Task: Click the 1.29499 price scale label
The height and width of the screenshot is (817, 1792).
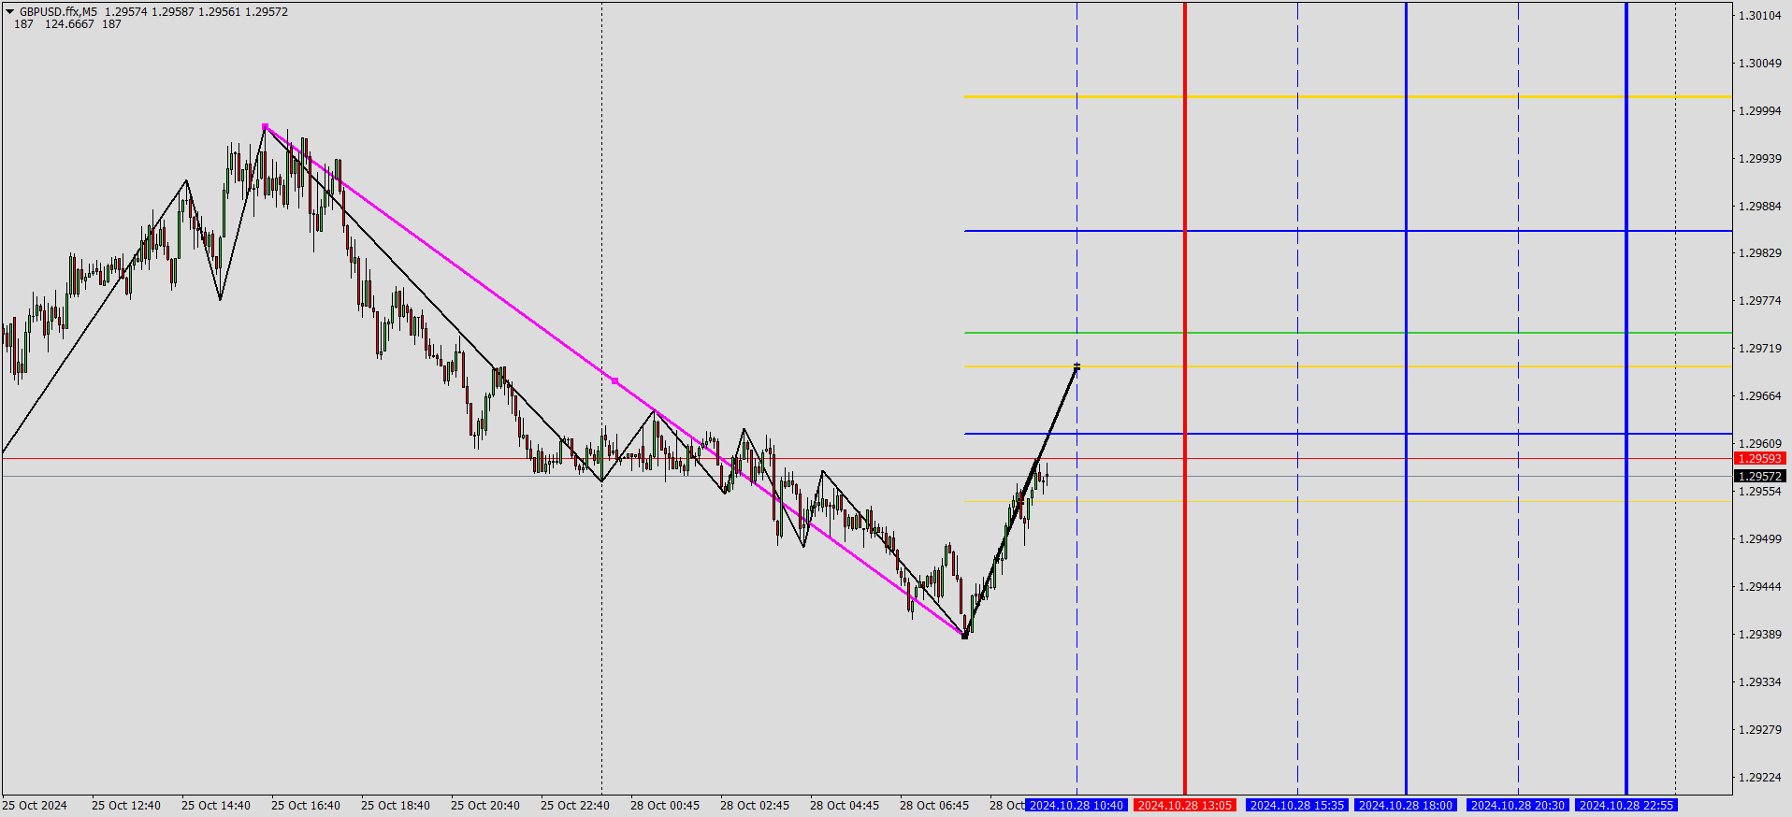Action: 1760,539
